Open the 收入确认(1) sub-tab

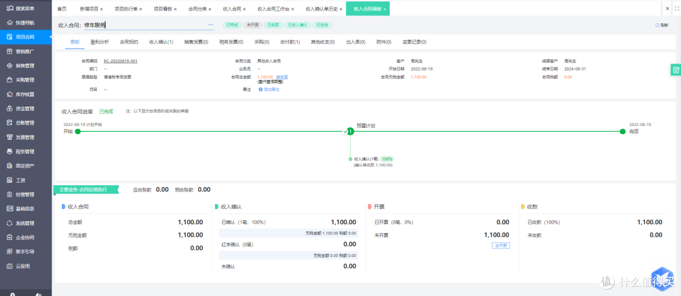click(161, 42)
